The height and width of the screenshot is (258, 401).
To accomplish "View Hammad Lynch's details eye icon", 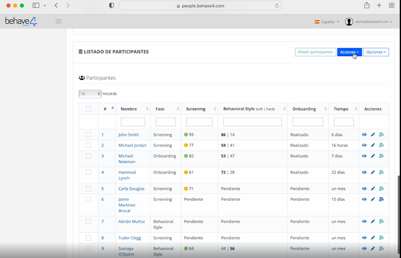I will click(x=364, y=172).
